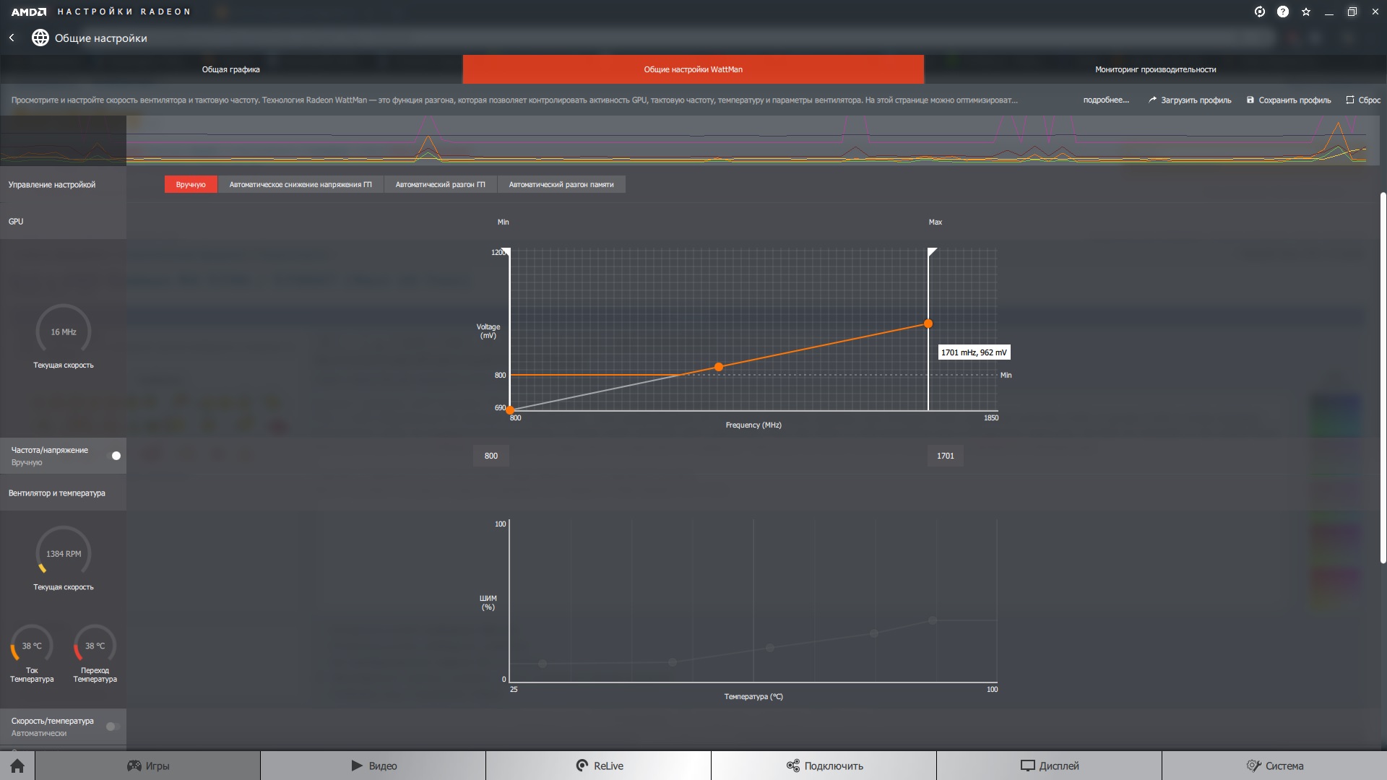Open the help question mark icon
The height and width of the screenshot is (780, 1387).
coord(1283,12)
